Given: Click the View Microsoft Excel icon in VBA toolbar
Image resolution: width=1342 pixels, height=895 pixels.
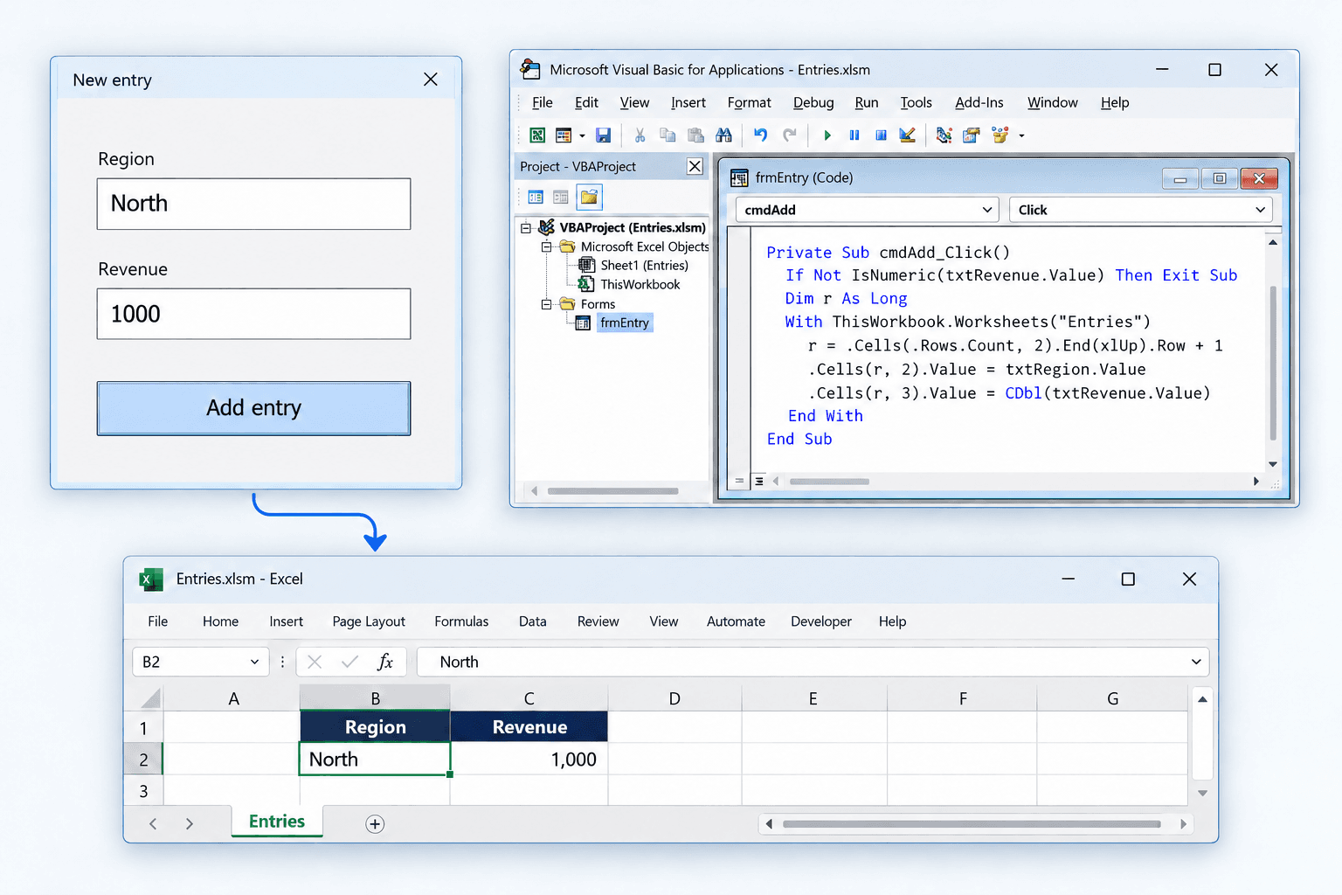Looking at the screenshot, I should point(537,135).
